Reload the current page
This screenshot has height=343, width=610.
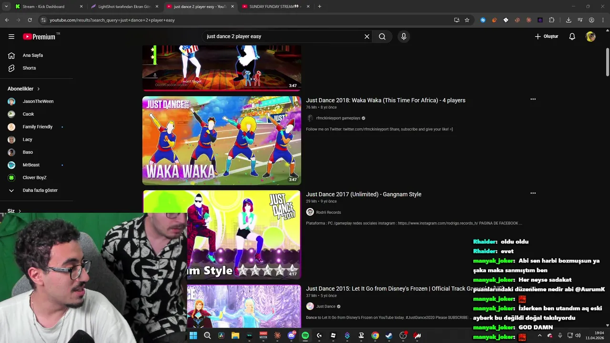[x=30, y=20]
